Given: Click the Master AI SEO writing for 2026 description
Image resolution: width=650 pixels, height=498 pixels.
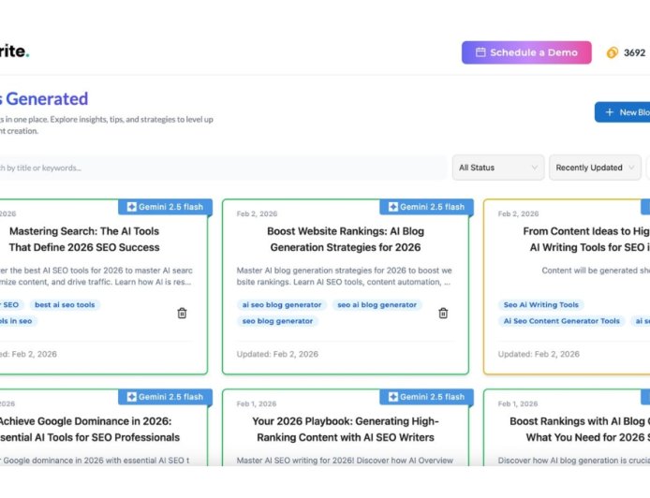Looking at the screenshot, I should click(x=345, y=461).
